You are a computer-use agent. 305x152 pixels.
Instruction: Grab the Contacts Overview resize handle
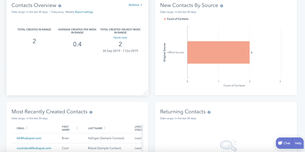pos(145,92)
